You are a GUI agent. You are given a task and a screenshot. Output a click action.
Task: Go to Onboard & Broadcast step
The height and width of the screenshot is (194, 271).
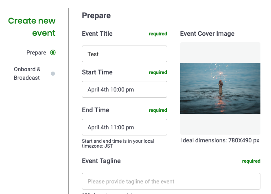tap(27, 74)
